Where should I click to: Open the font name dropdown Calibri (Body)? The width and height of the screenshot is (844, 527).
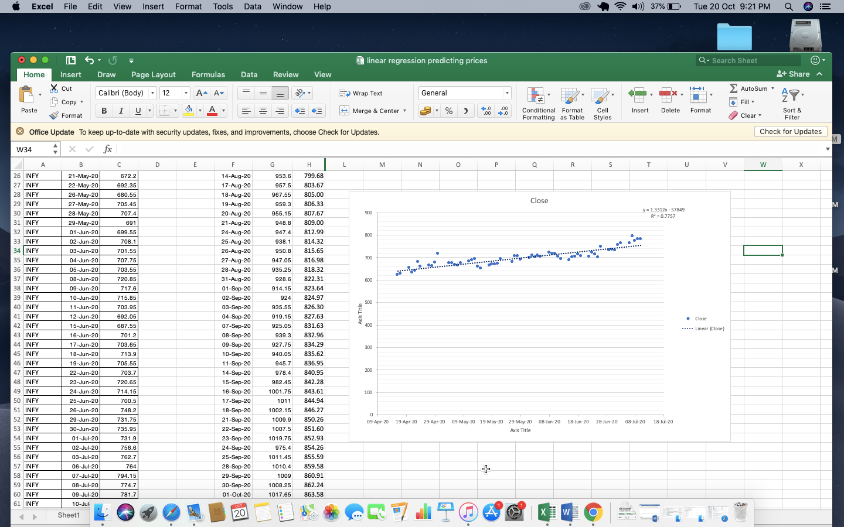[x=152, y=93]
